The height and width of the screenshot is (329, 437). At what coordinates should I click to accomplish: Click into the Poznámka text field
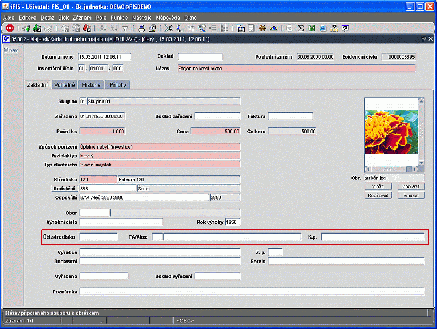[252, 291]
